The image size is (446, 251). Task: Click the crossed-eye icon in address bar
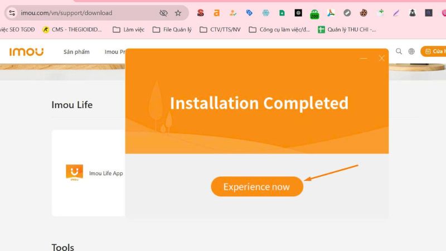coord(163,13)
